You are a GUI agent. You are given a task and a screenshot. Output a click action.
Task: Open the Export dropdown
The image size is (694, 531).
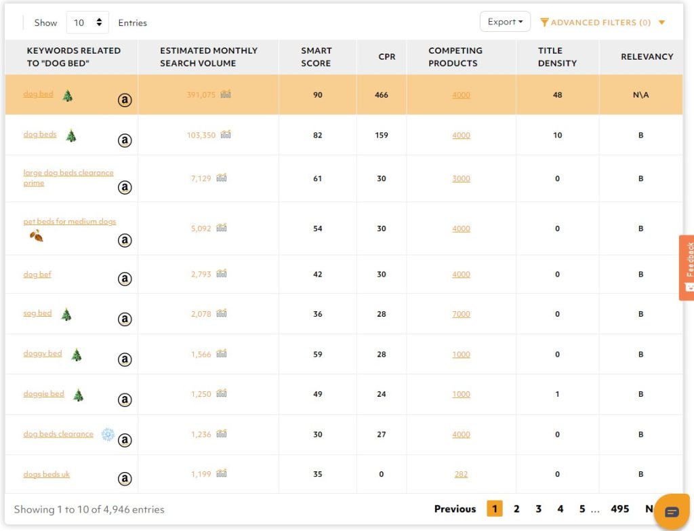point(505,22)
